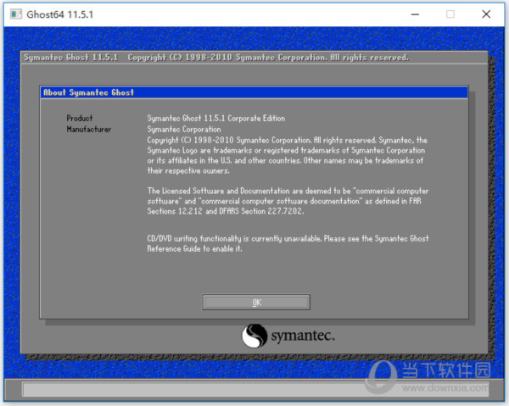Click the Ghost64 app icon in title bar
Screen dimensions: 509x406
pos(16,14)
